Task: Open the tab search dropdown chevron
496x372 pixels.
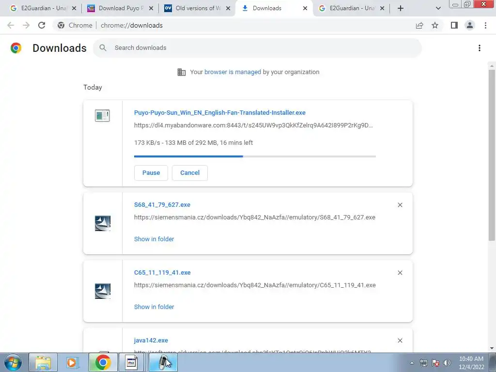Action: pyautogui.click(x=438, y=8)
